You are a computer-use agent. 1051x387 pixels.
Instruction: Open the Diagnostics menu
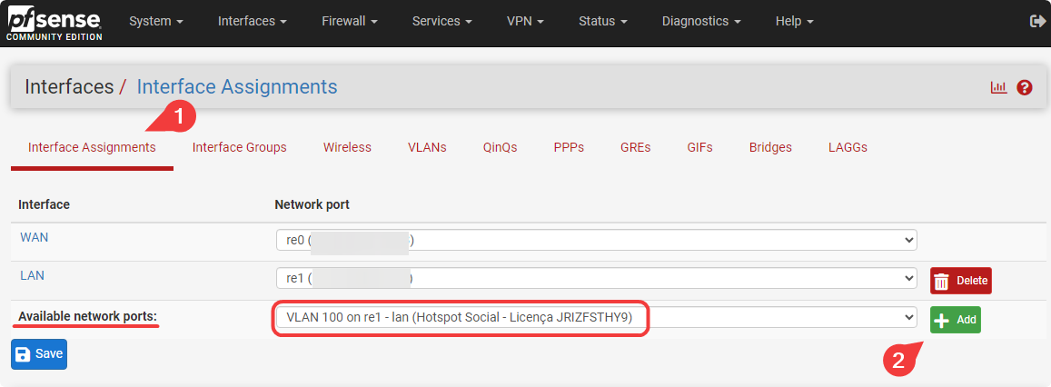700,21
